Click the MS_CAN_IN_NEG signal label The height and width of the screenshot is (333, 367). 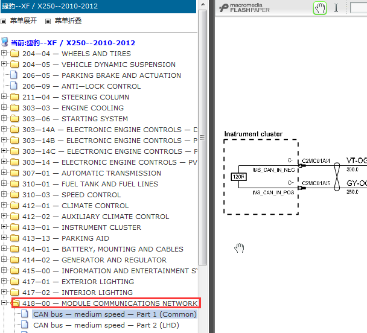[x=273, y=170]
